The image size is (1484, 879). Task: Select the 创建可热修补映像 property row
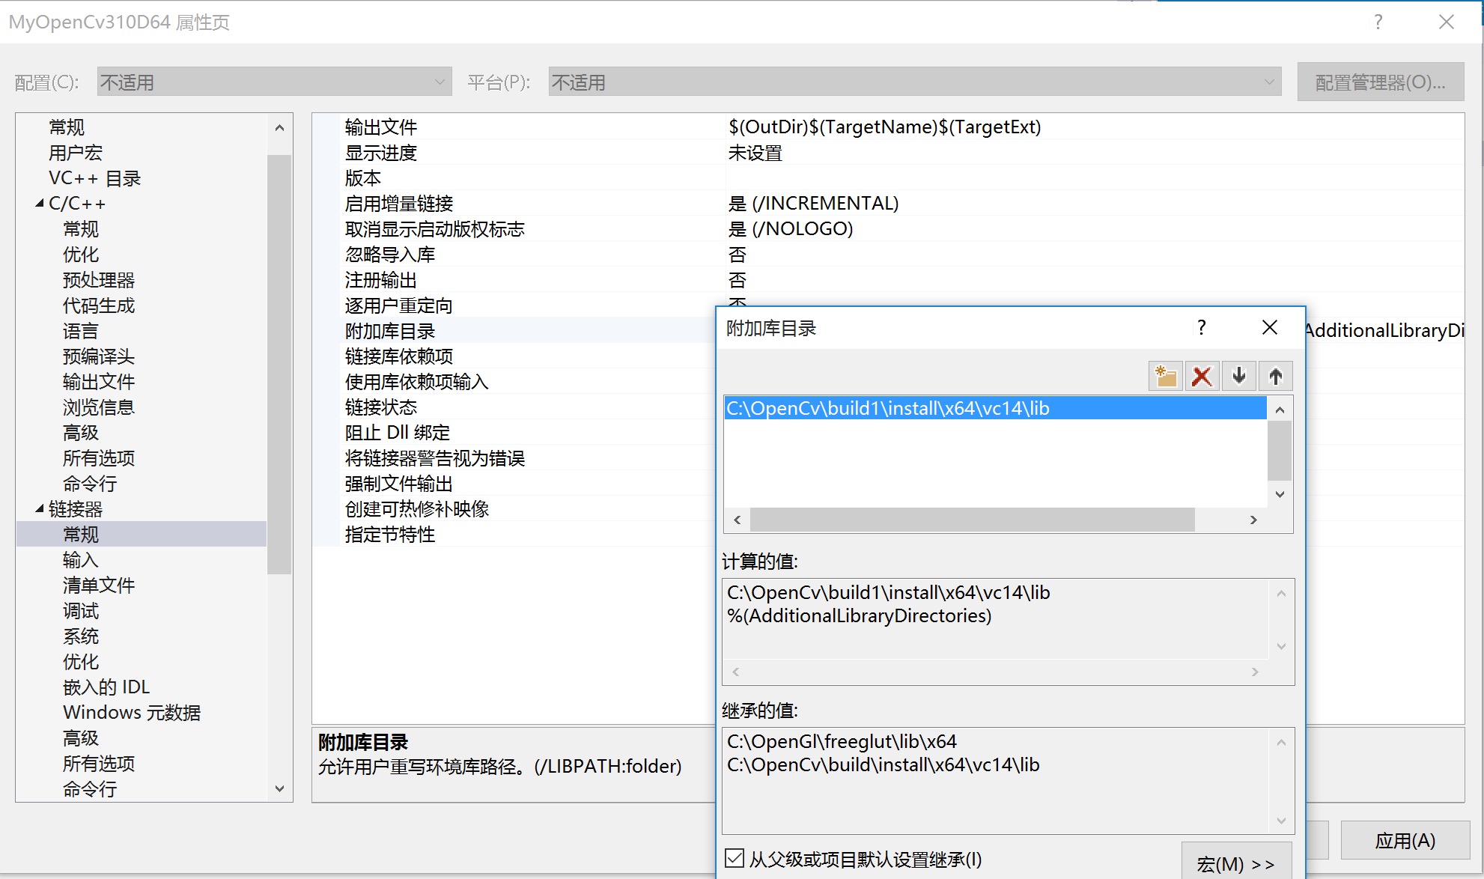(x=514, y=509)
